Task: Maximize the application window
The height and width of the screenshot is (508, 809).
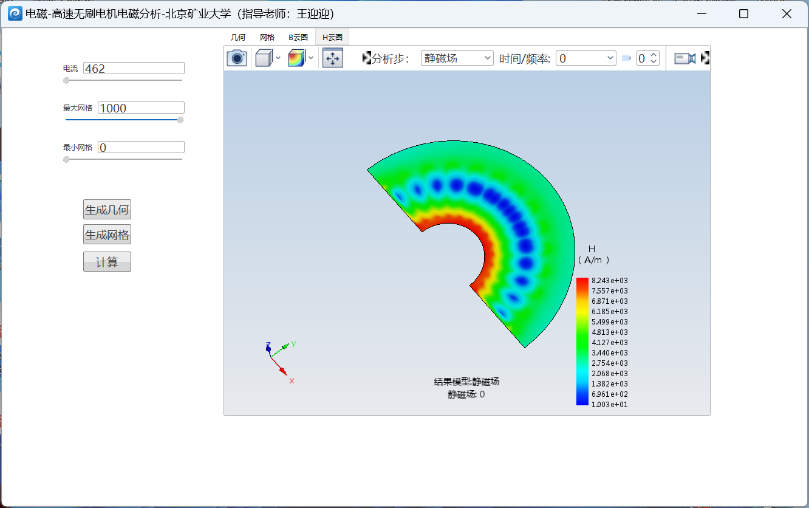Action: (x=743, y=13)
